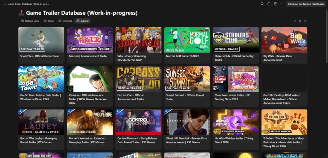Click the duplicate page icon
This screenshot has height=158, width=328.
(x=276, y=4)
